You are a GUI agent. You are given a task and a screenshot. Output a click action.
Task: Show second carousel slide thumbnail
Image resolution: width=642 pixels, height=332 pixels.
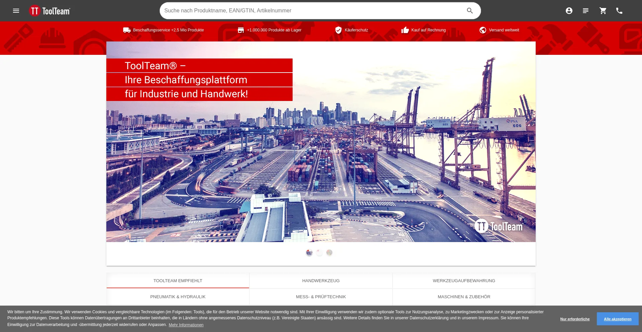pyautogui.click(x=319, y=253)
